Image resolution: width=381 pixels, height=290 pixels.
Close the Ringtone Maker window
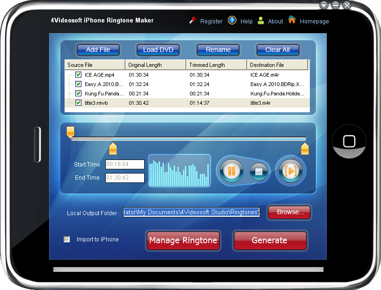347,5
